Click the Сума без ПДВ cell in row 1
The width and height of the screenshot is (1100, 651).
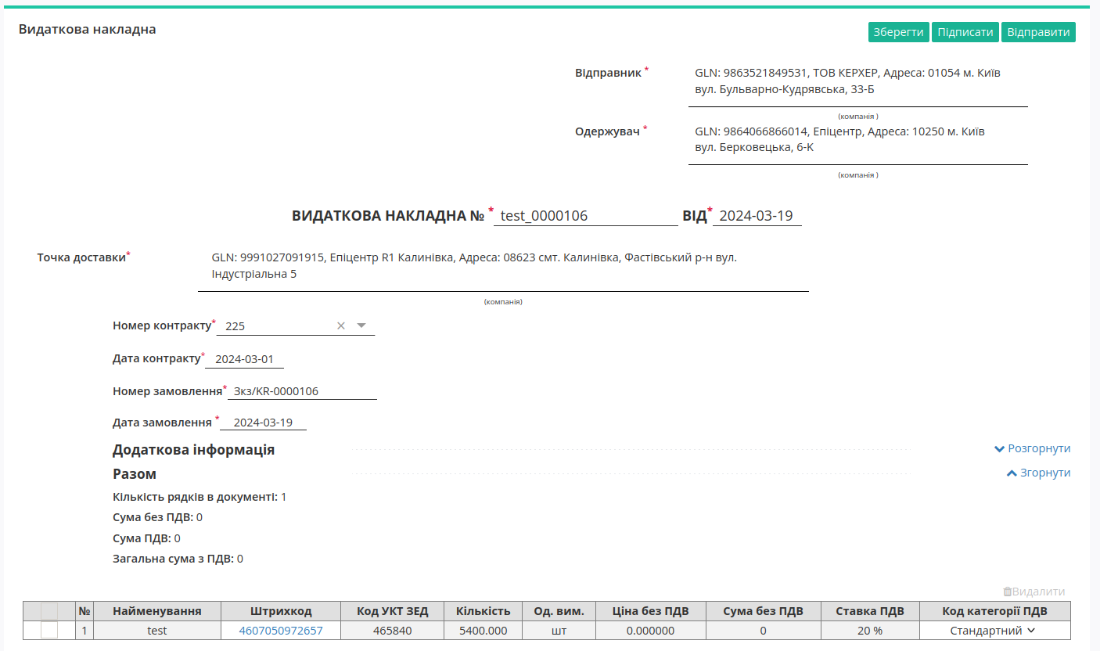click(x=764, y=631)
